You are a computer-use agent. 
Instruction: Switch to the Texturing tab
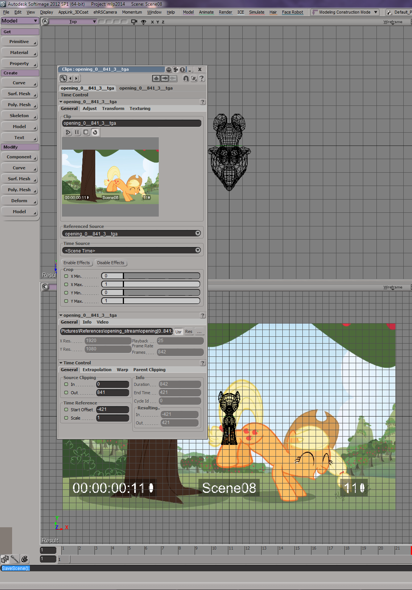140,108
